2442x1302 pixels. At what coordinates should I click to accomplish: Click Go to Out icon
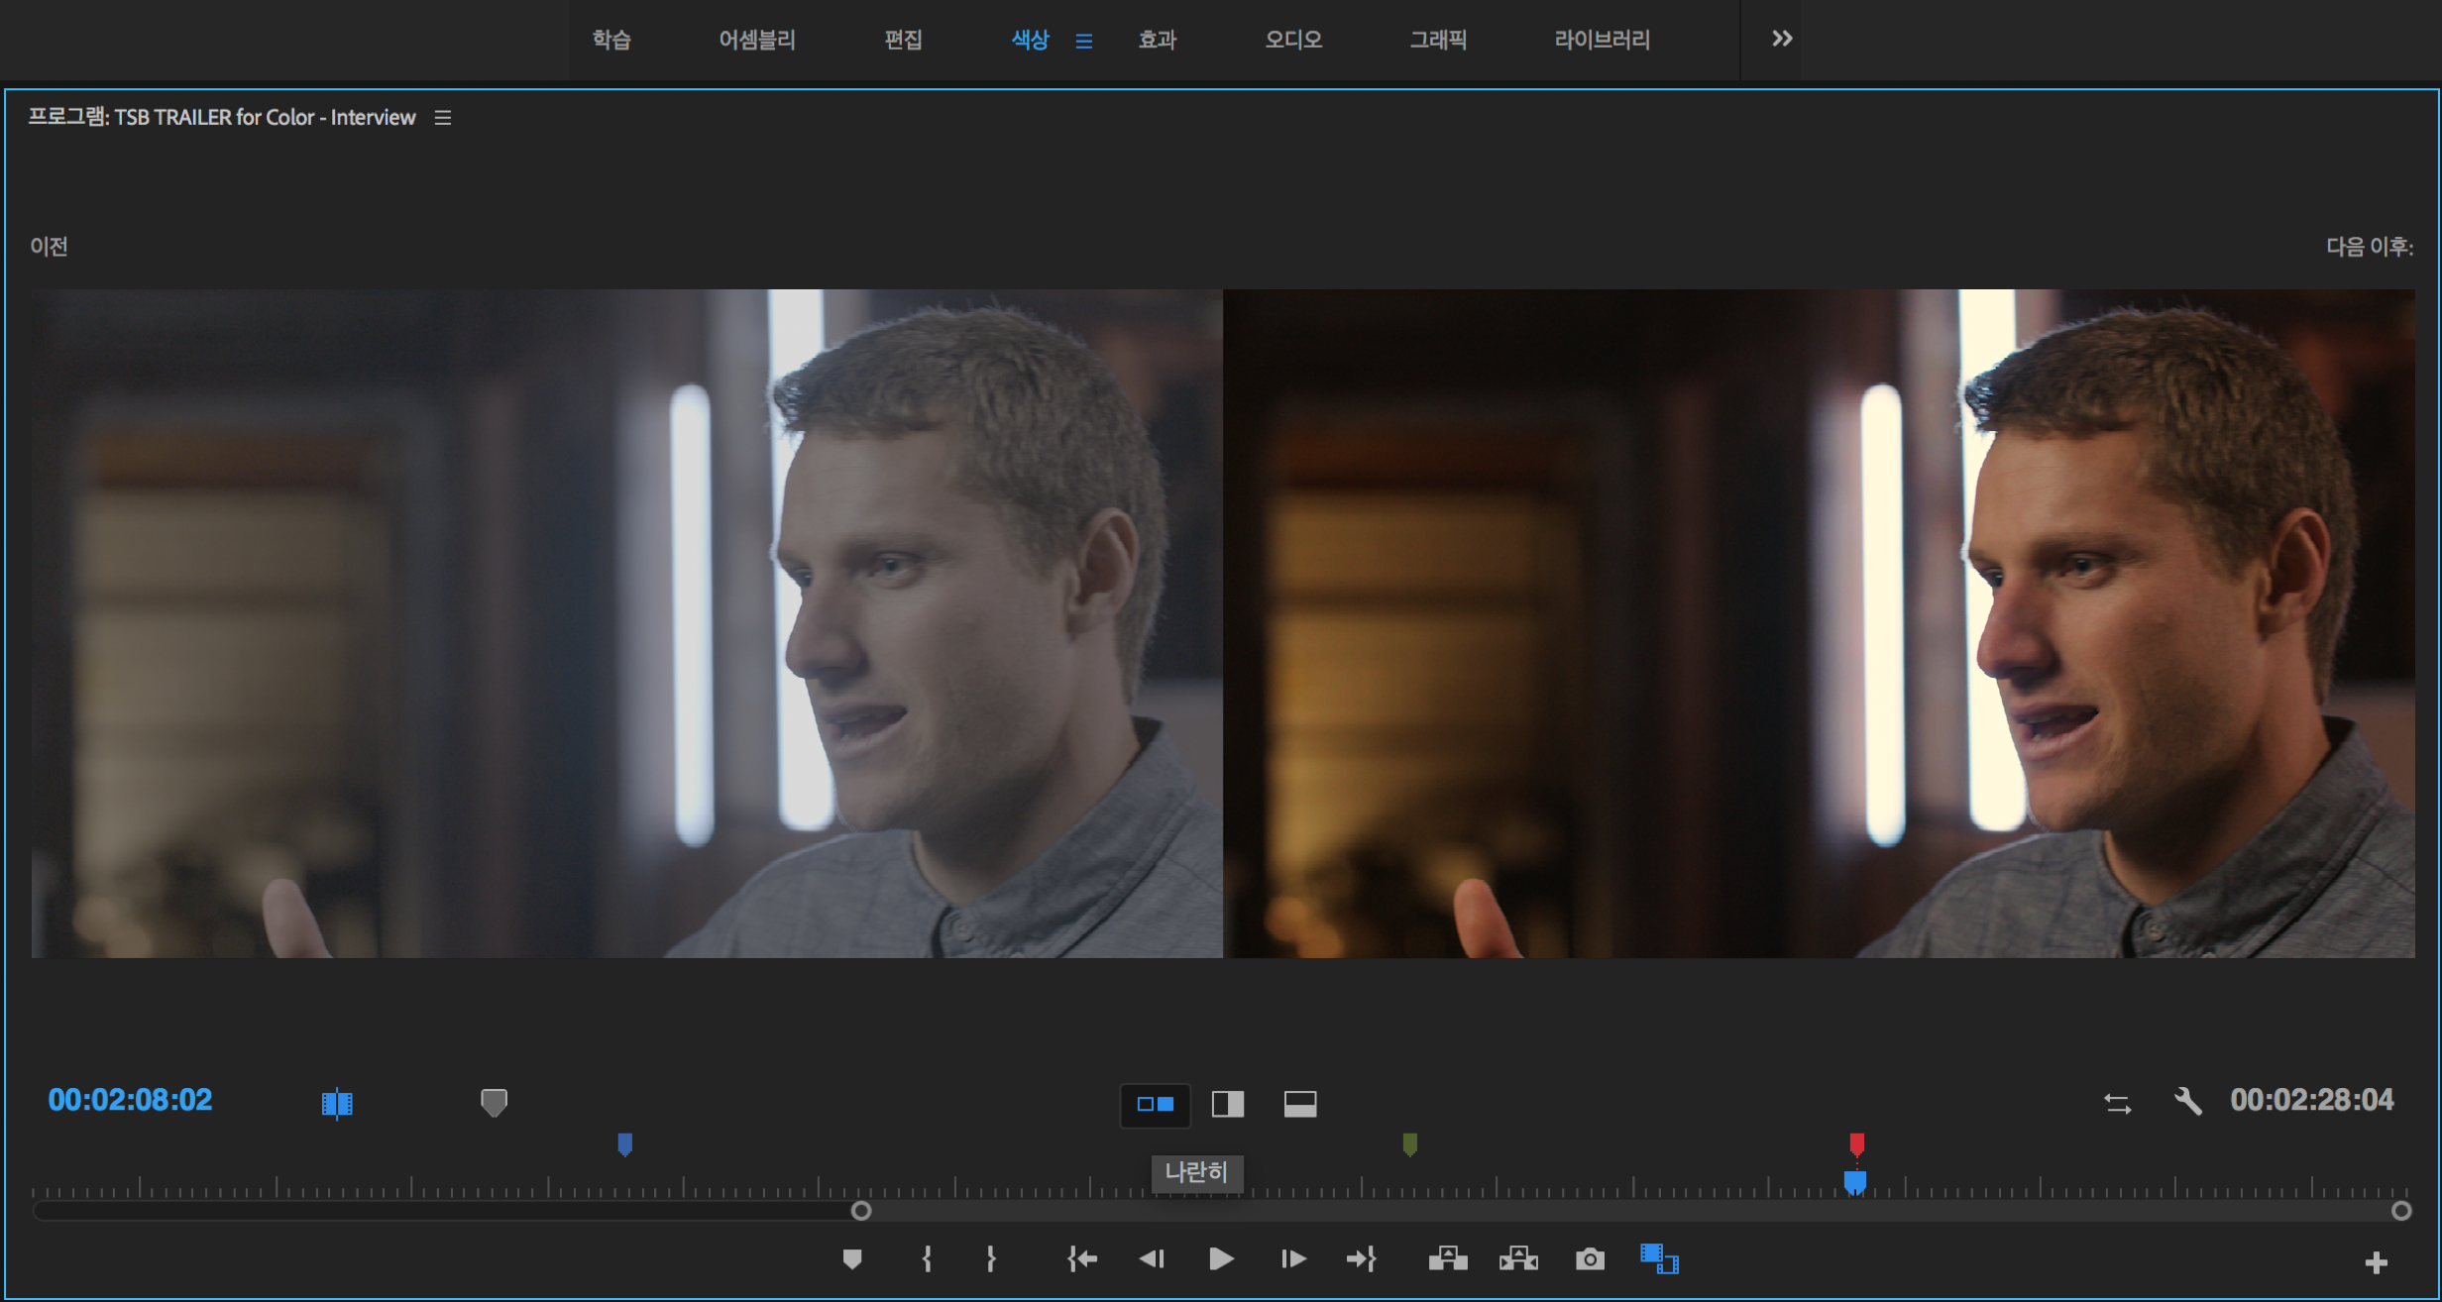click(x=1362, y=1259)
